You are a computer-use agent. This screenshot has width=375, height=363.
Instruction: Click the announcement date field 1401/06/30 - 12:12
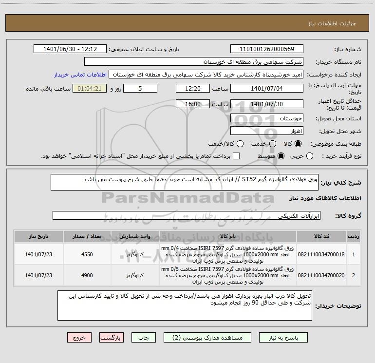pos(70,49)
